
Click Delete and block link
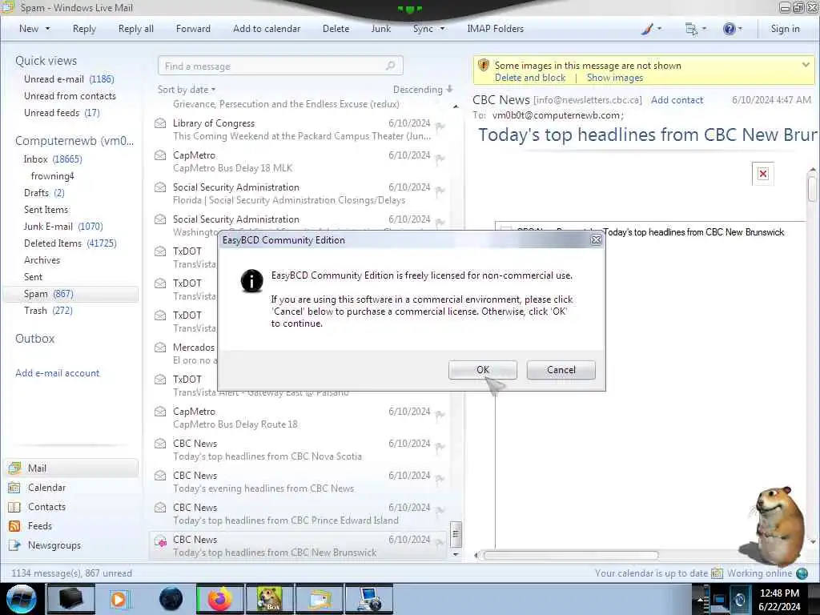click(530, 78)
